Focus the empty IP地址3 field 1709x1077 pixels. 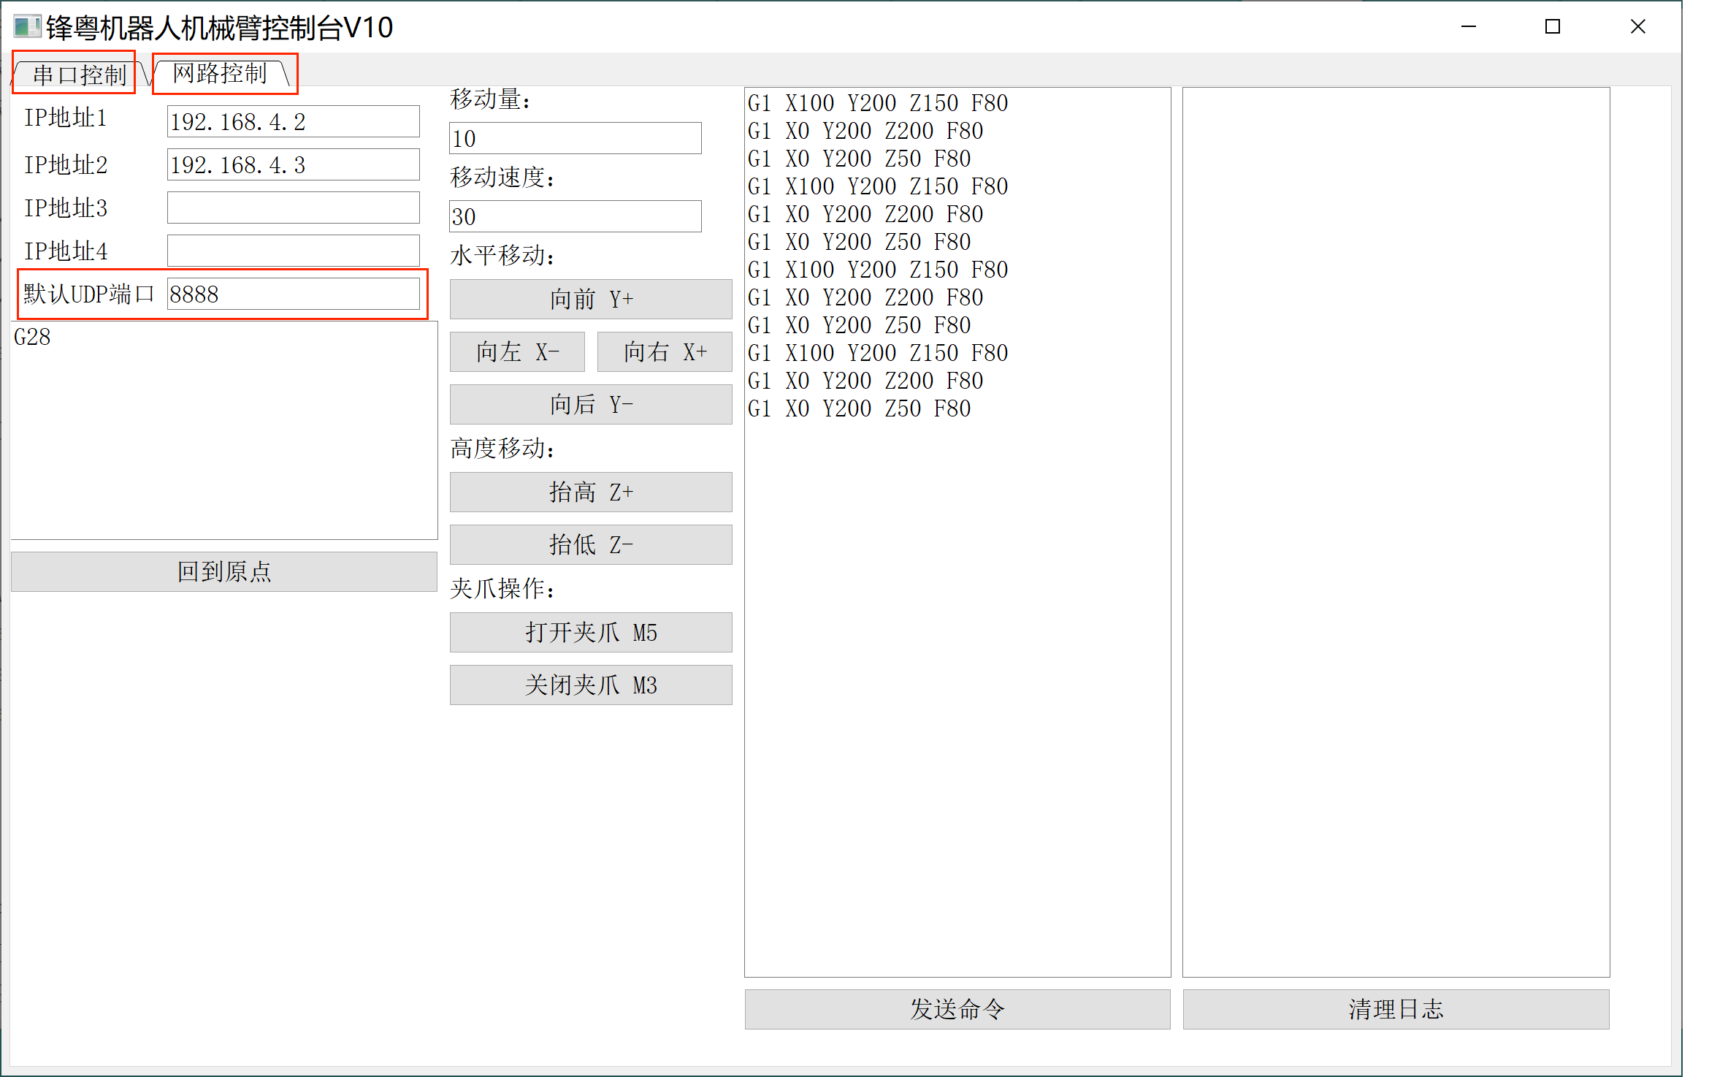293,208
